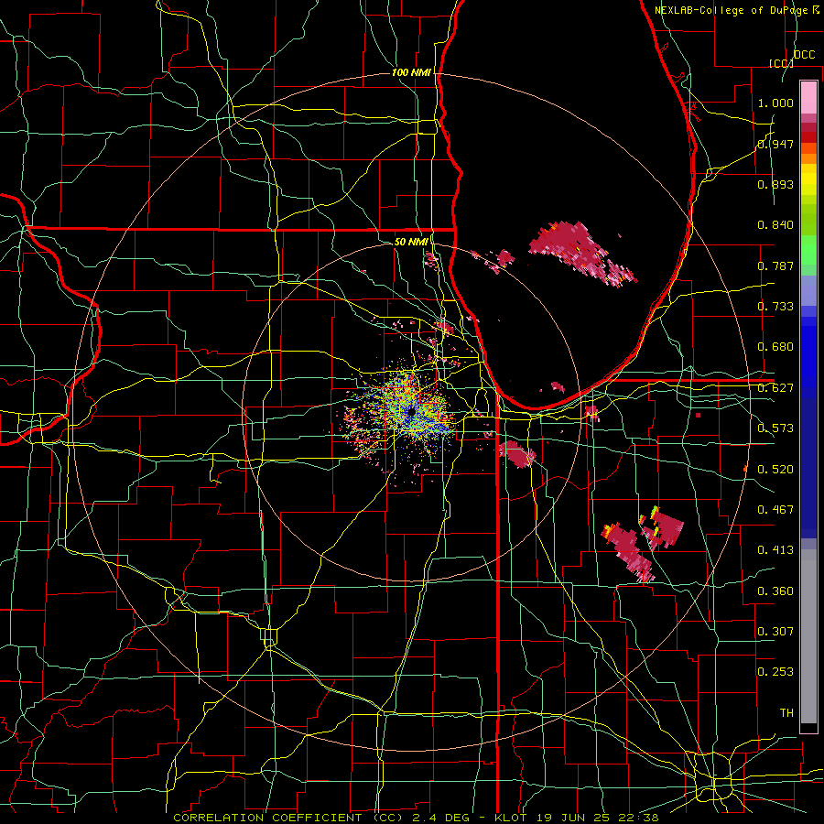Pick the bright green segment of the color bar

point(808,251)
